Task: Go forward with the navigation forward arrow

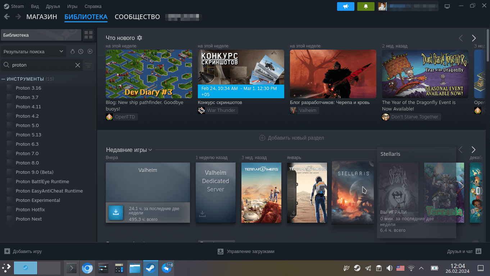Action: [x=18, y=17]
